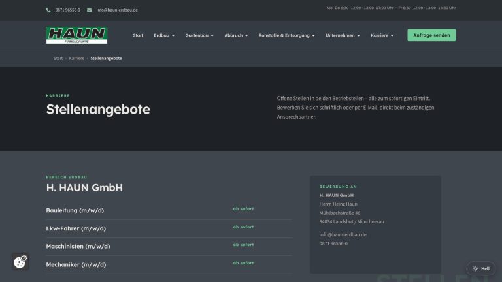This screenshot has height=282, width=502.
Task: Go to Karriere in the breadcrumb
Action: tap(76, 59)
